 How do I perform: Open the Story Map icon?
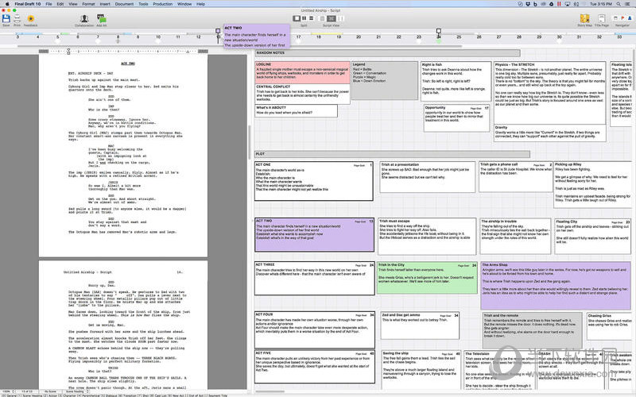[584, 18]
